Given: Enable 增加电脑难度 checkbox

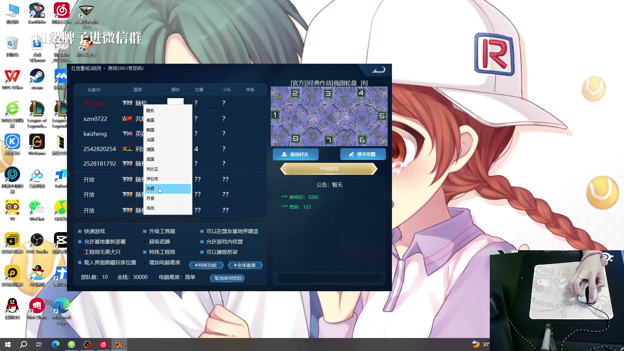Looking at the screenshot, I should pyautogui.click(x=145, y=263).
